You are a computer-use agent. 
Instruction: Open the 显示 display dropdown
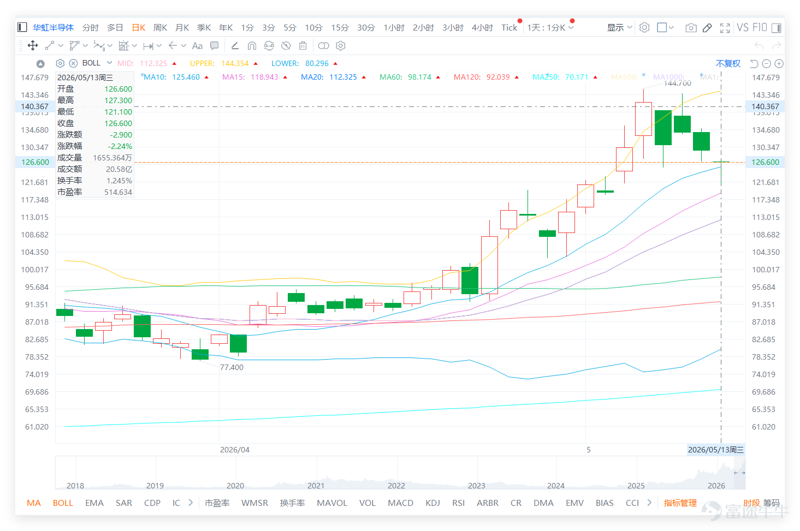point(620,27)
